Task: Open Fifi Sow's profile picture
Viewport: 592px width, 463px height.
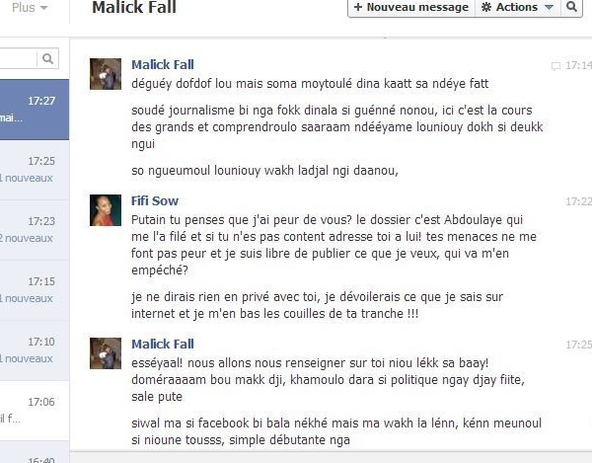Action: tap(106, 210)
